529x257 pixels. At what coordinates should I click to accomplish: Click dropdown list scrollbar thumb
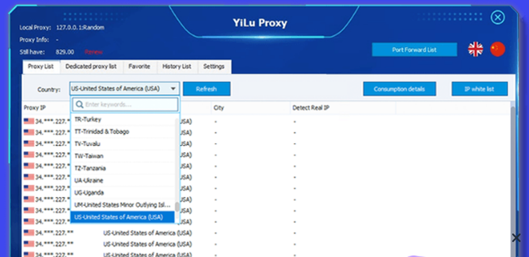coord(177,207)
